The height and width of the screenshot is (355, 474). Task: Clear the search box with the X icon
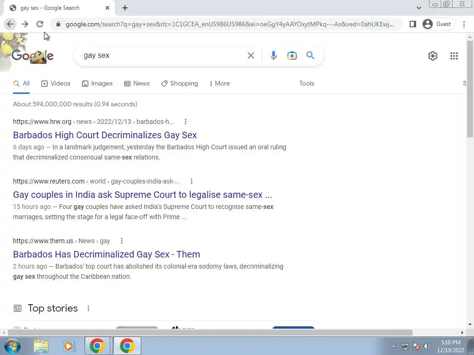point(250,55)
